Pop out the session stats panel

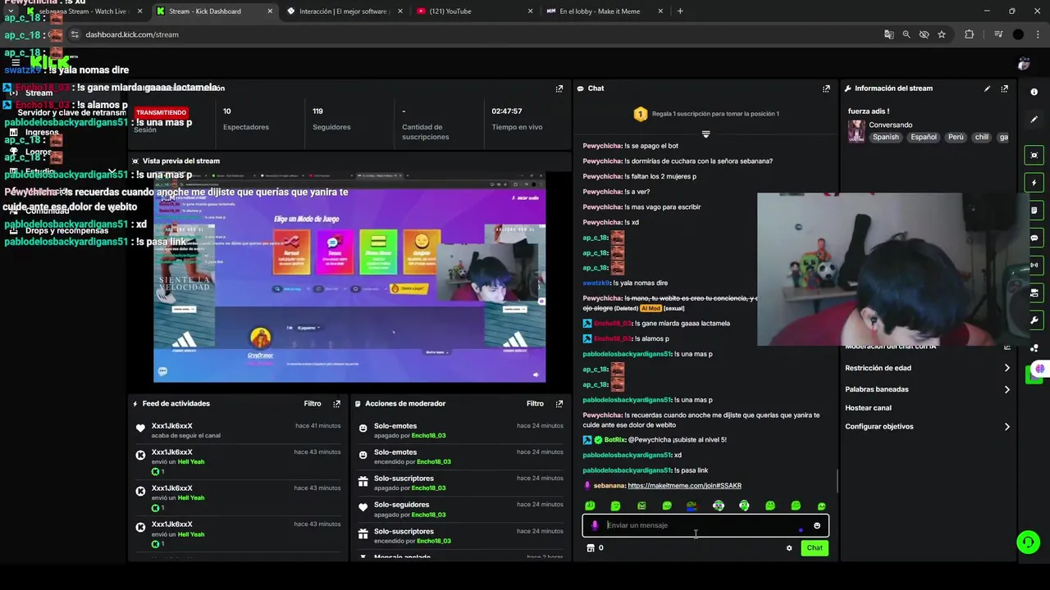[559, 88]
